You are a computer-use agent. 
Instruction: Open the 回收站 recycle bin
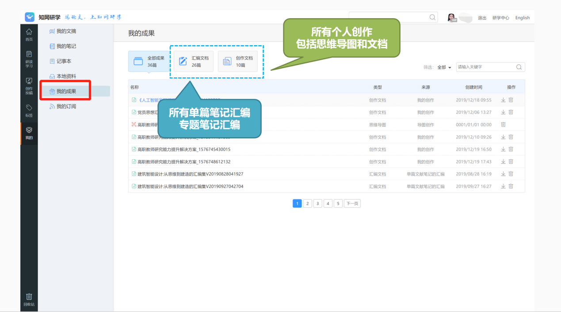point(29,300)
